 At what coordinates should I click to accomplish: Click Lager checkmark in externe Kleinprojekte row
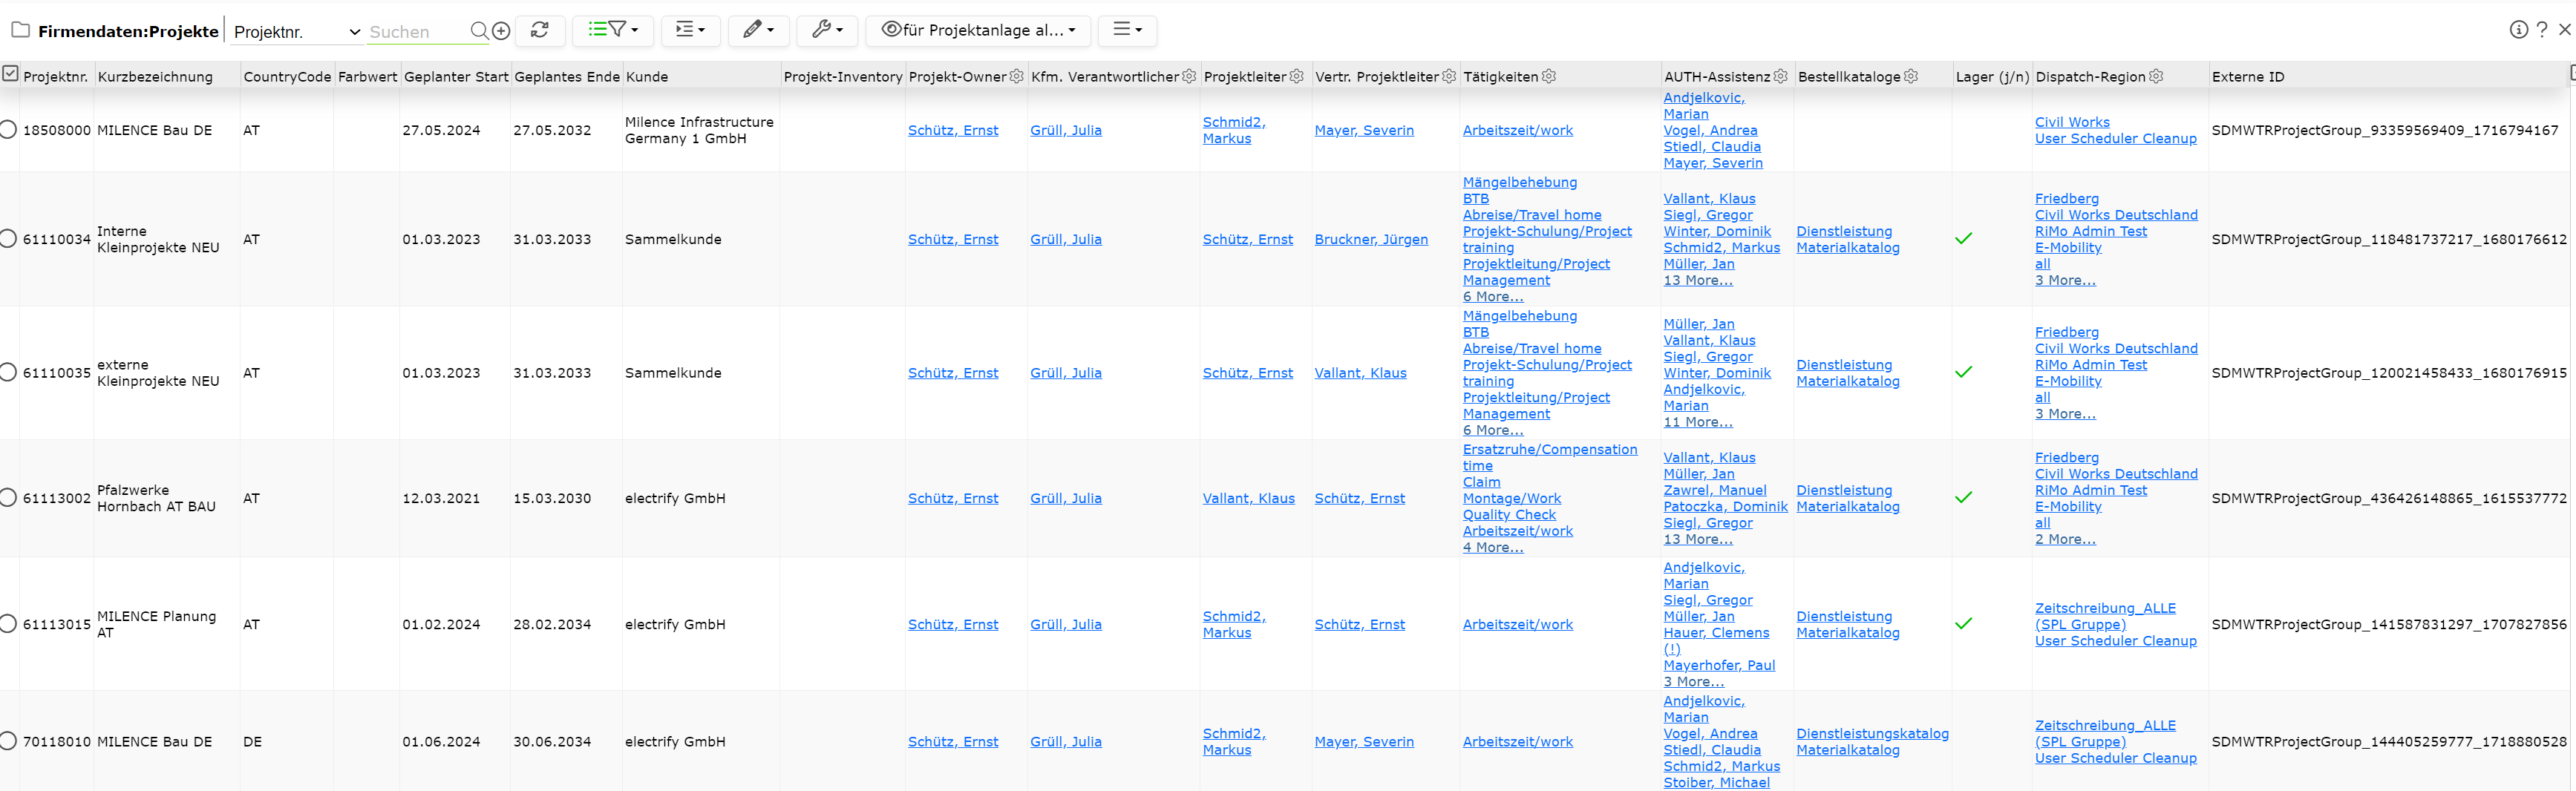(x=1964, y=372)
